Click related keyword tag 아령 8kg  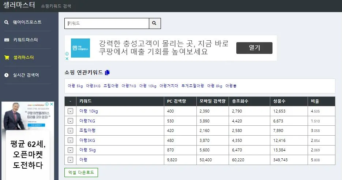click(215, 86)
